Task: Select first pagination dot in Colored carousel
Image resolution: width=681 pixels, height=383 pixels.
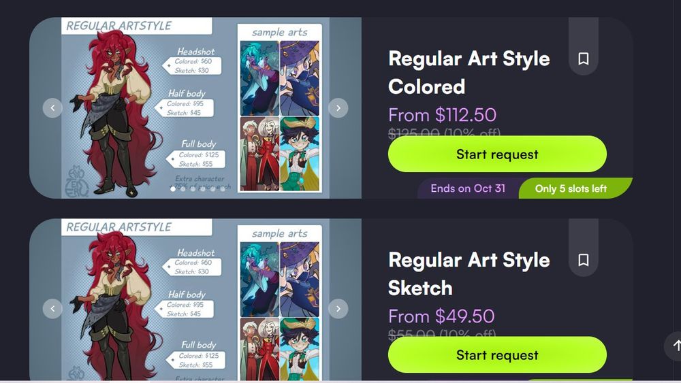Action: (x=173, y=189)
